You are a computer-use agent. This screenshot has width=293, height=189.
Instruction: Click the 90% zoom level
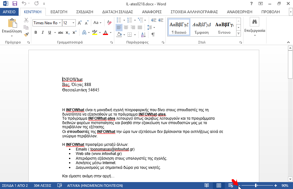(x=285, y=186)
